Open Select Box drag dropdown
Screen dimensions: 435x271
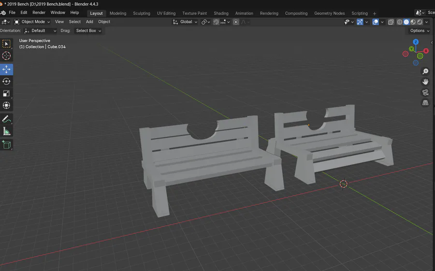pos(88,31)
